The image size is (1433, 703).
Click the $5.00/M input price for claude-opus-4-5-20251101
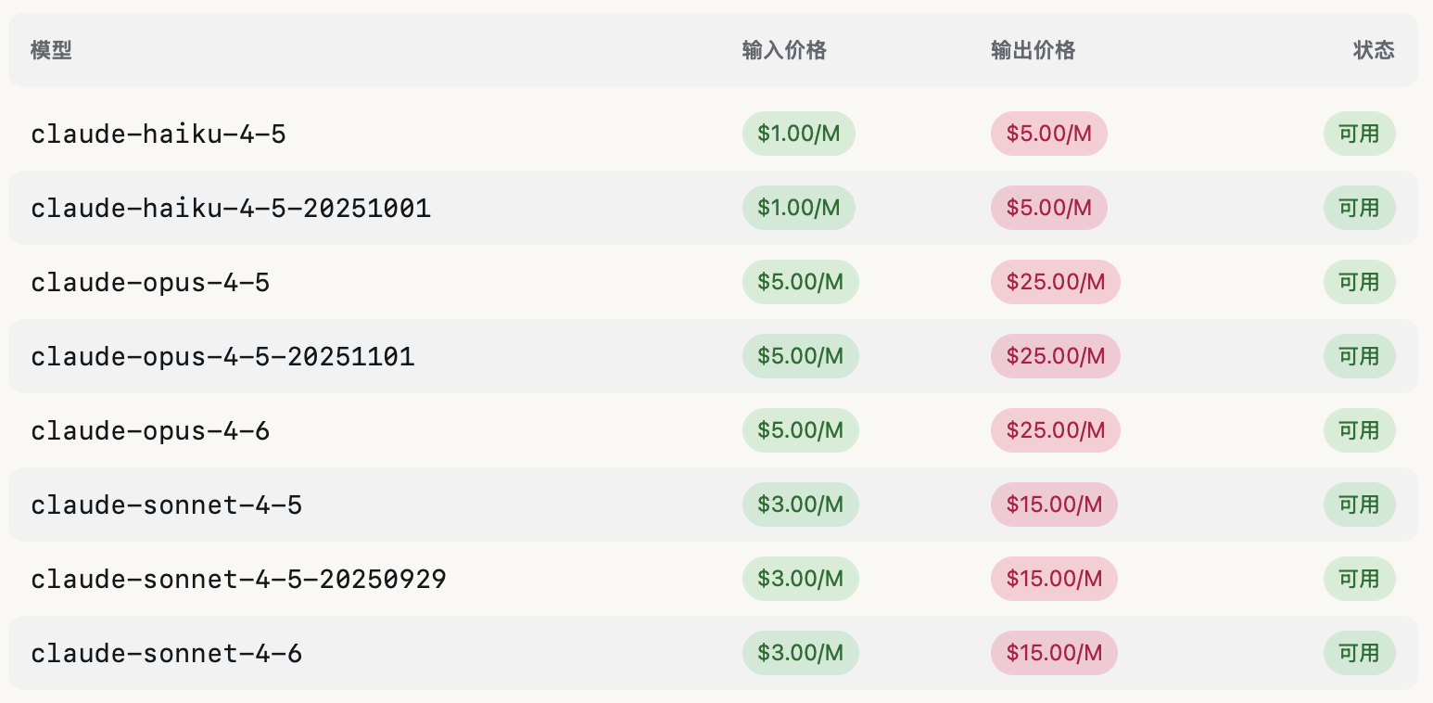tap(800, 356)
